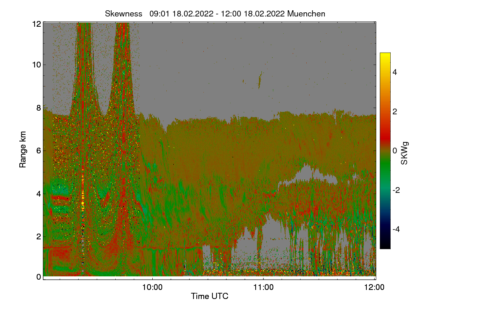This screenshot has height=329, width=494.
Task: Click the range axis tick label 10
Action: [36, 65]
